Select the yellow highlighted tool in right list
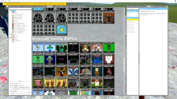The image size is (177, 99). [x=133, y=20]
